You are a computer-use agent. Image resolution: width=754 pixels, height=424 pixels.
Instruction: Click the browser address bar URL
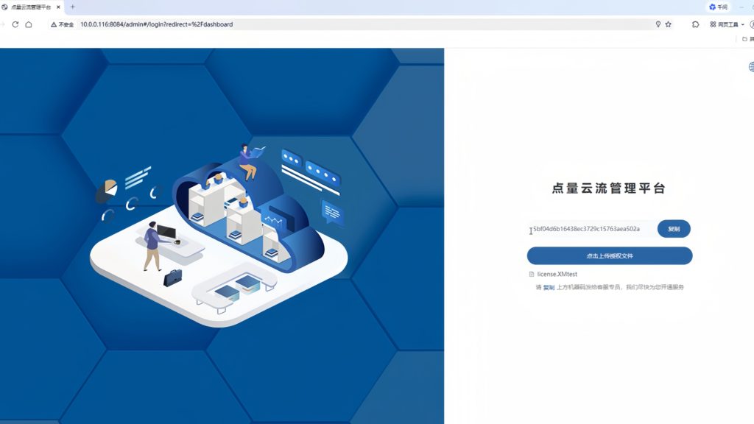click(156, 24)
